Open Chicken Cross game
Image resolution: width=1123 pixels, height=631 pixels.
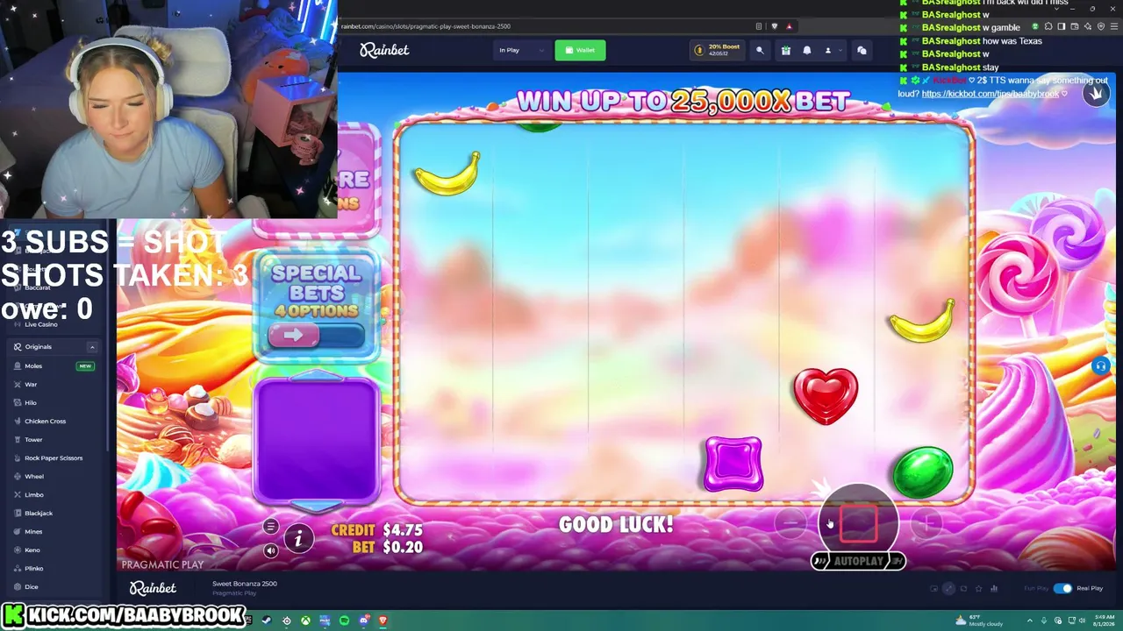45,421
